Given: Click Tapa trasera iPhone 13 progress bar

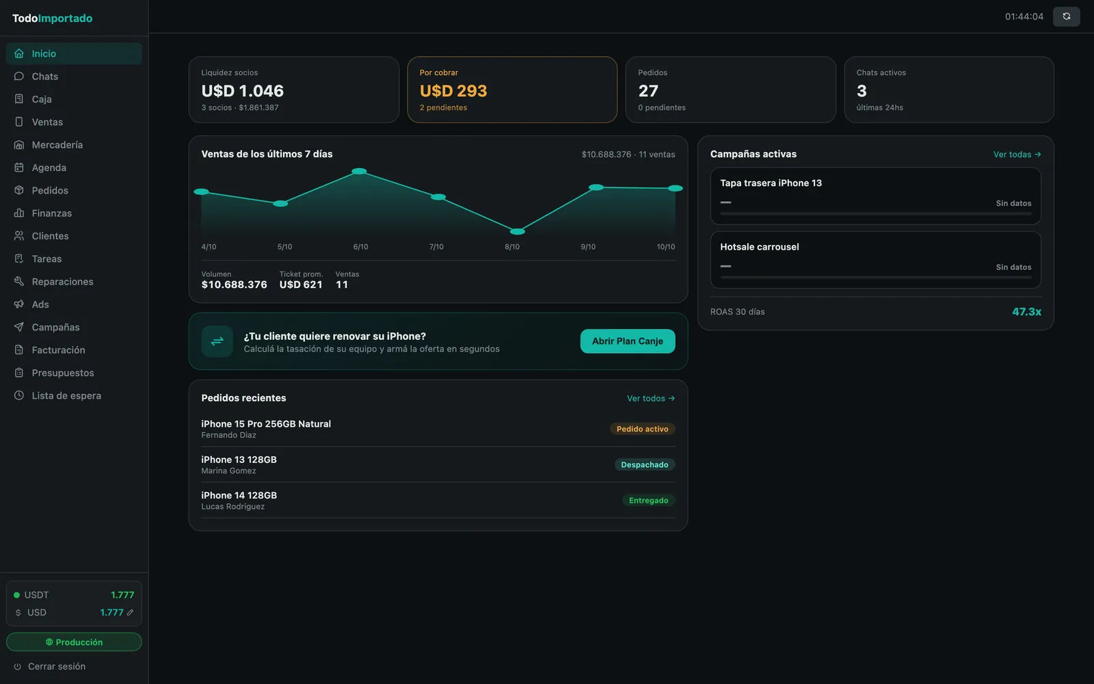Looking at the screenshot, I should pos(876,213).
